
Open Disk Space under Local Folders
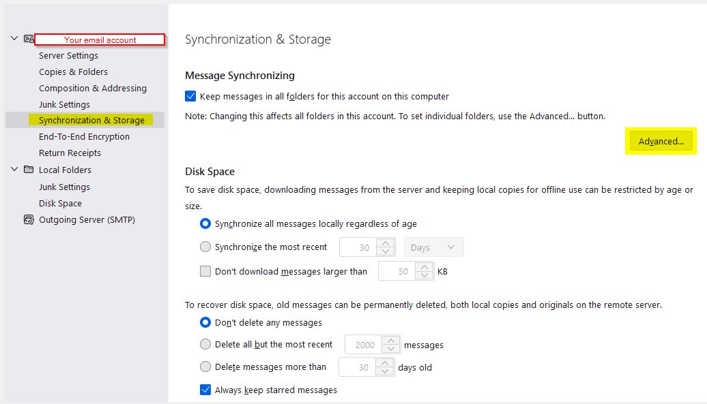click(x=60, y=203)
